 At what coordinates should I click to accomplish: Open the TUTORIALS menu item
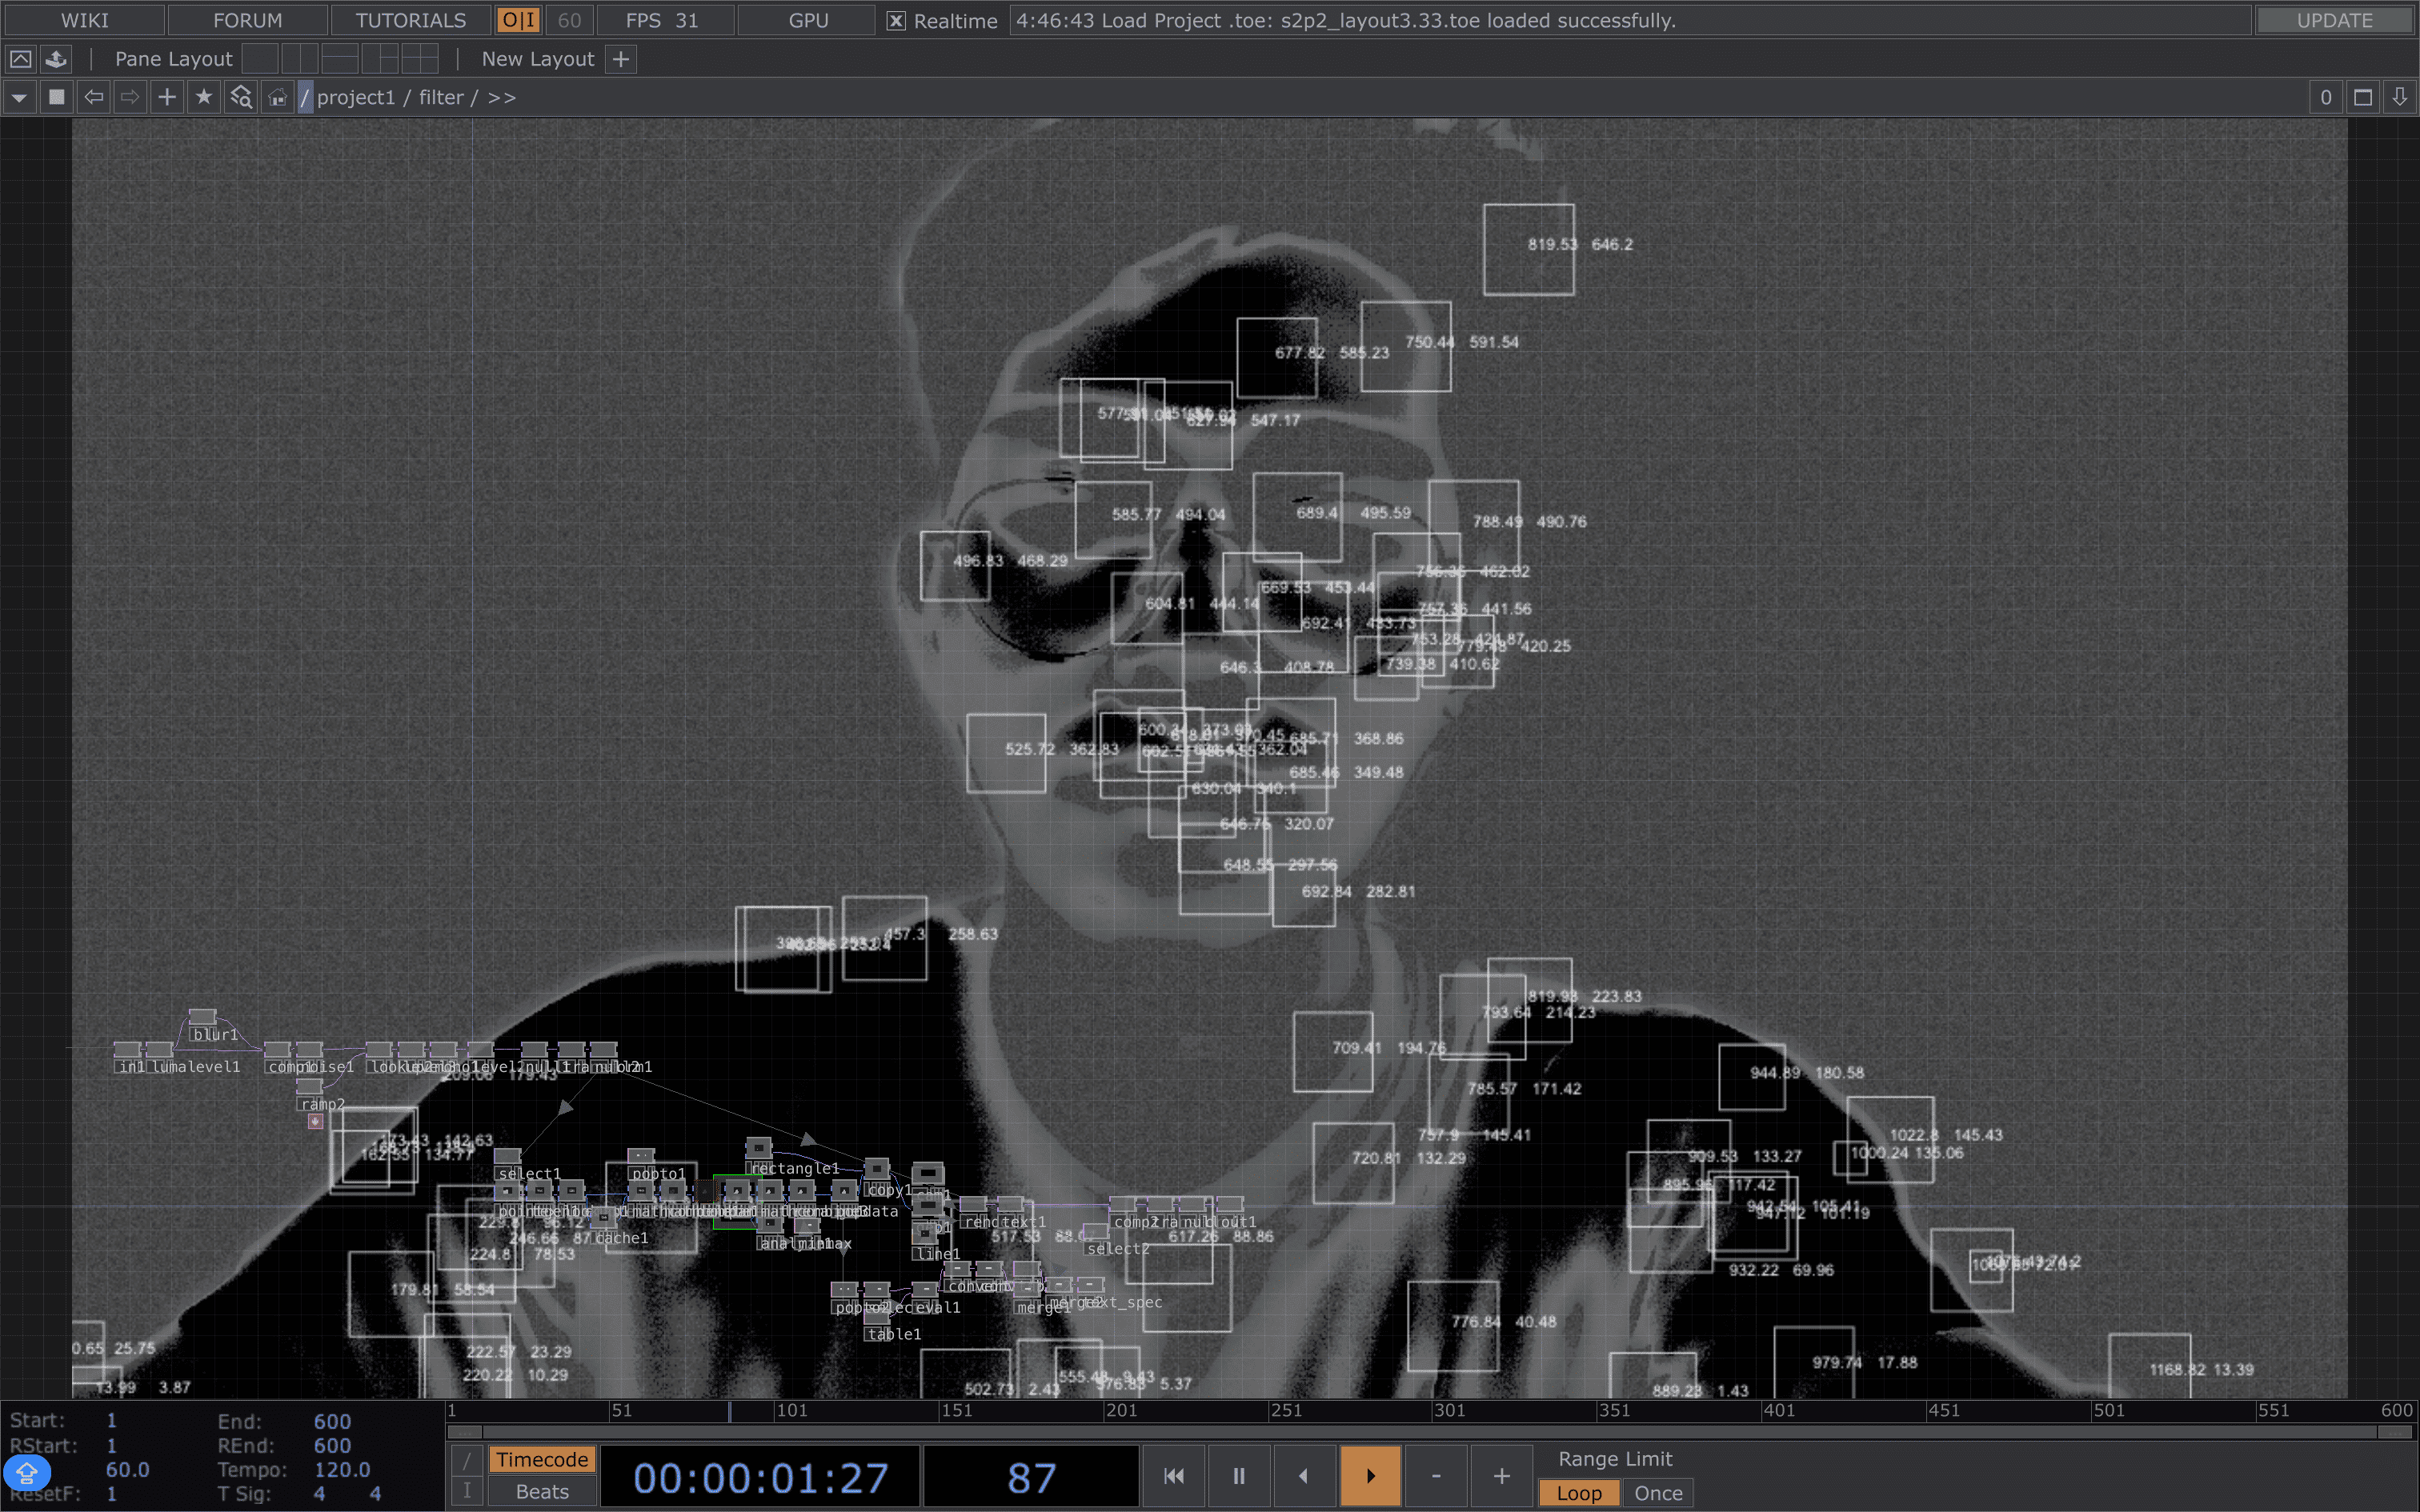(410, 20)
